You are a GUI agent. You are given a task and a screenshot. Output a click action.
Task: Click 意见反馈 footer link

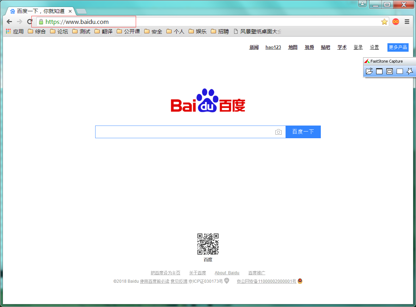point(179,281)
